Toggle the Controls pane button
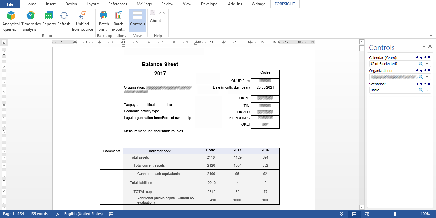This screenshot has height=218, width=436. [137, 21]
